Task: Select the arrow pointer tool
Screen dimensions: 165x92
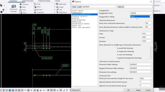Action: (1, 5)
